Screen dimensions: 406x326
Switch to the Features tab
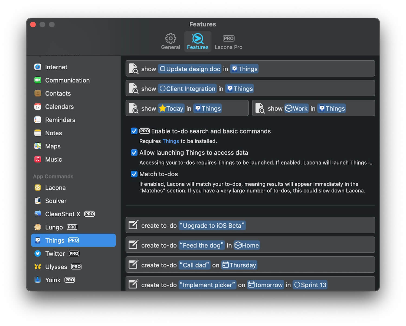(x=198, y=41)
